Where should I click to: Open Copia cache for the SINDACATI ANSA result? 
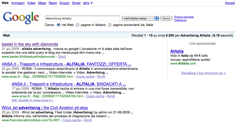95,96
